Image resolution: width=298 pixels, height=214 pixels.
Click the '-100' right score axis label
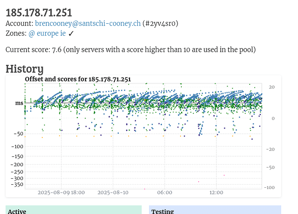point(269,188)
